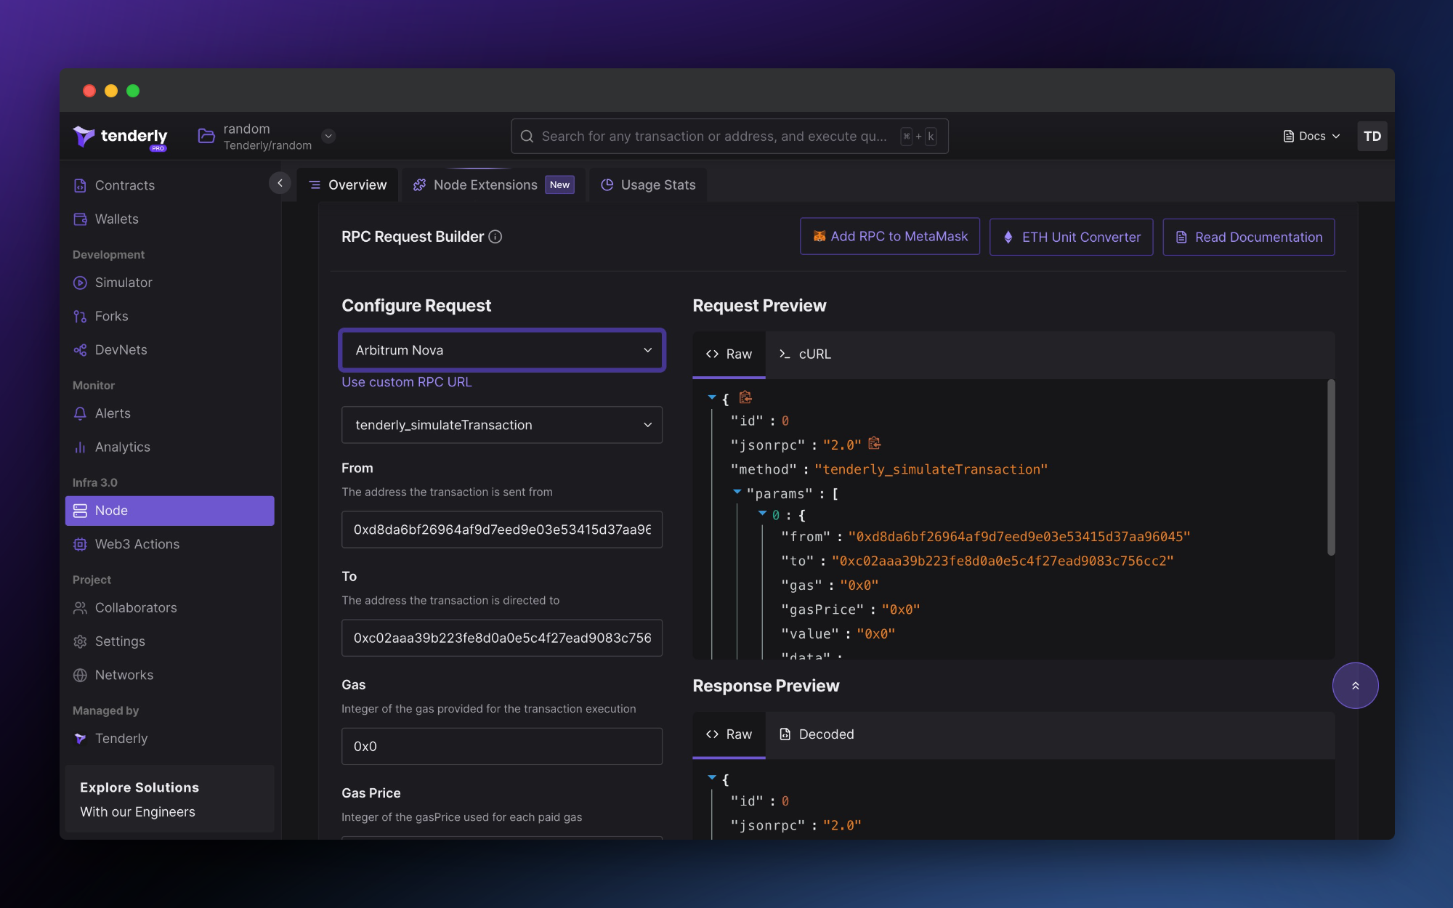Open the Arbitrum Nova network dropdown
This screenshot has width=1453, height=908.
[501, 350]
